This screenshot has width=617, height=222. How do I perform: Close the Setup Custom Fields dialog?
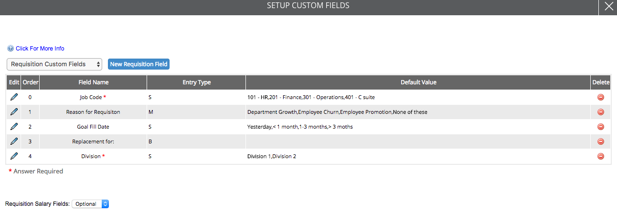click(608, 7)
